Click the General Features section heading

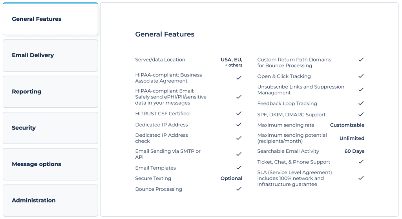(x=165, y=34)
